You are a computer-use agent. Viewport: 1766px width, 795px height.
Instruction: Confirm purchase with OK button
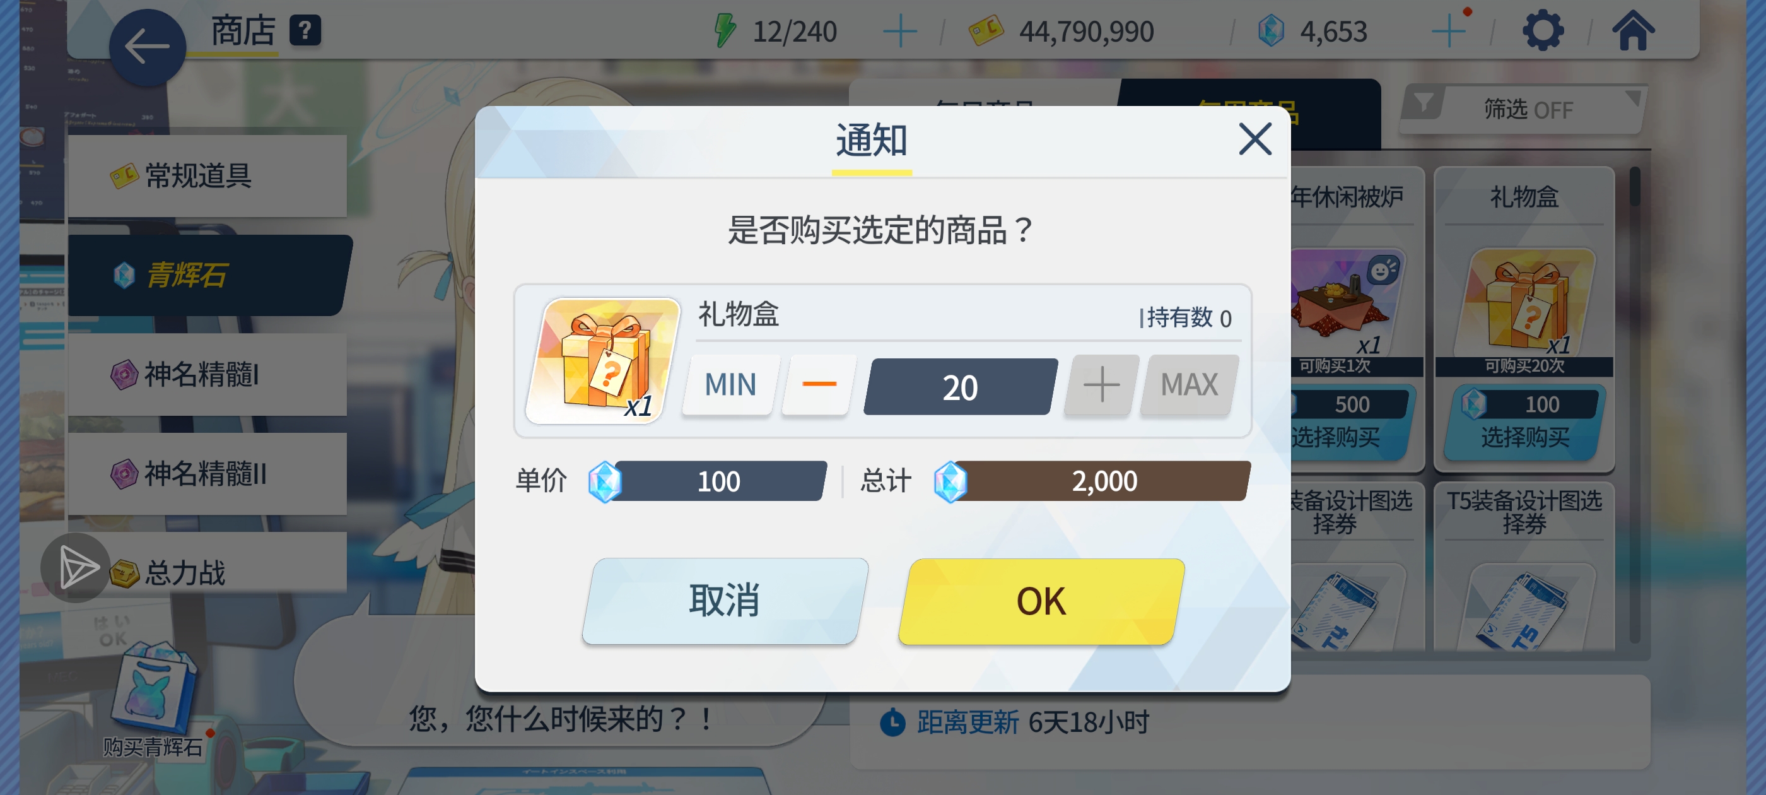[x=1041, y=601]
